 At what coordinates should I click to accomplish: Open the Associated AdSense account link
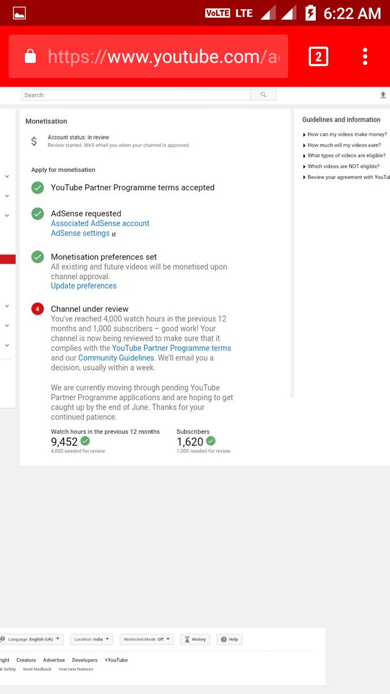click(100, 223)
